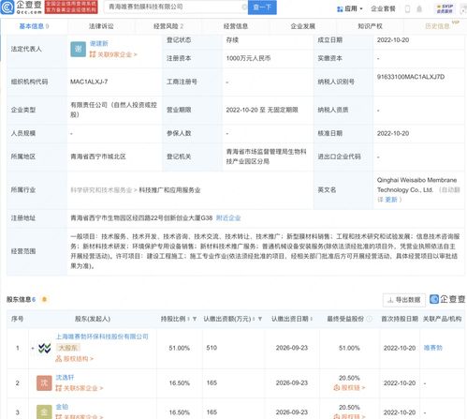Click the info icon beside 最终受益股份
The image size is (467, 419).
click(370, 319)
